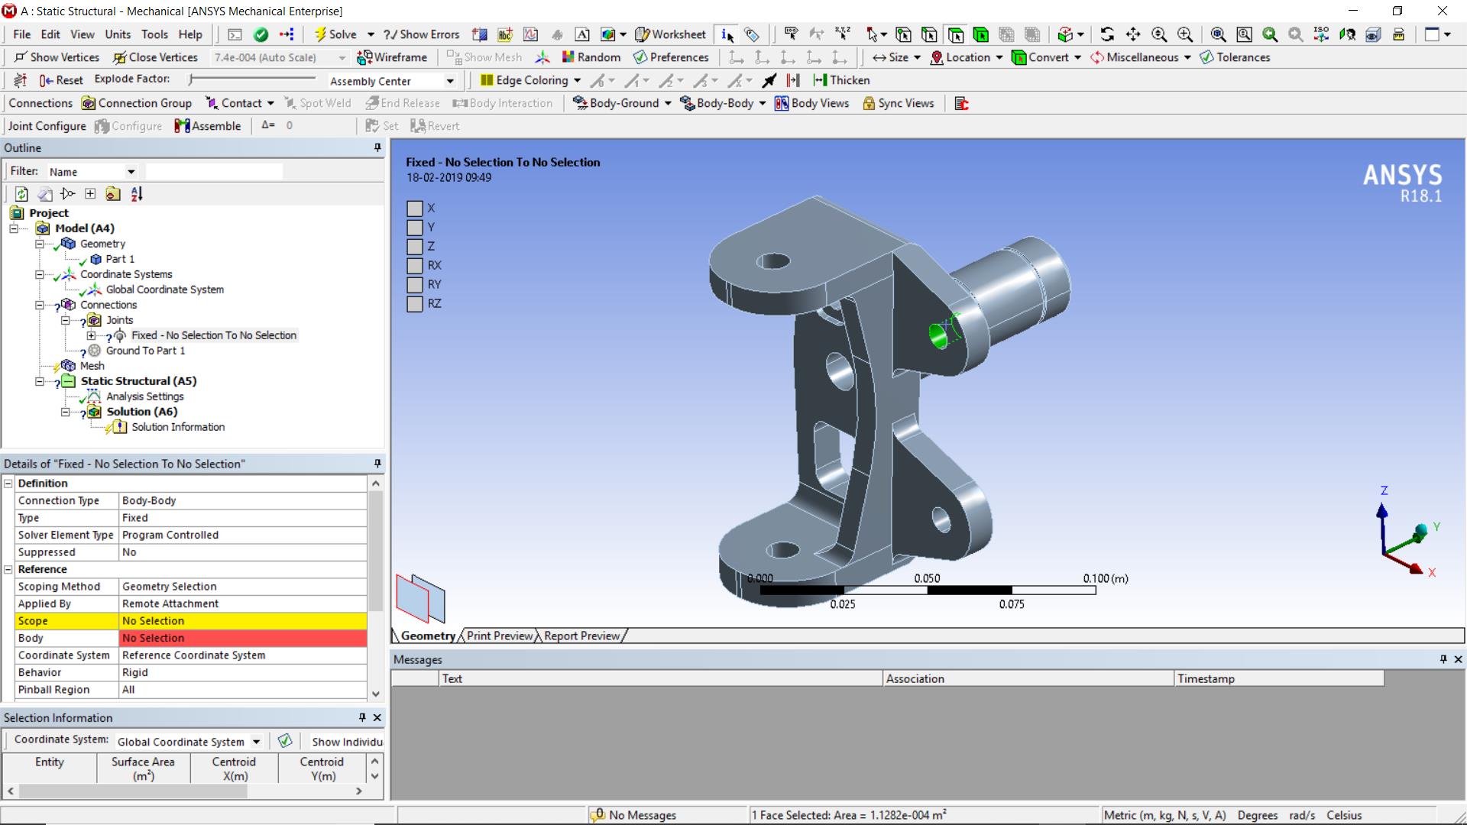Image resolution: width=1467 pixels, height=825 pixels.
Task: Check the RZ rotation checkbox
Action: click(x=415, y=304)
